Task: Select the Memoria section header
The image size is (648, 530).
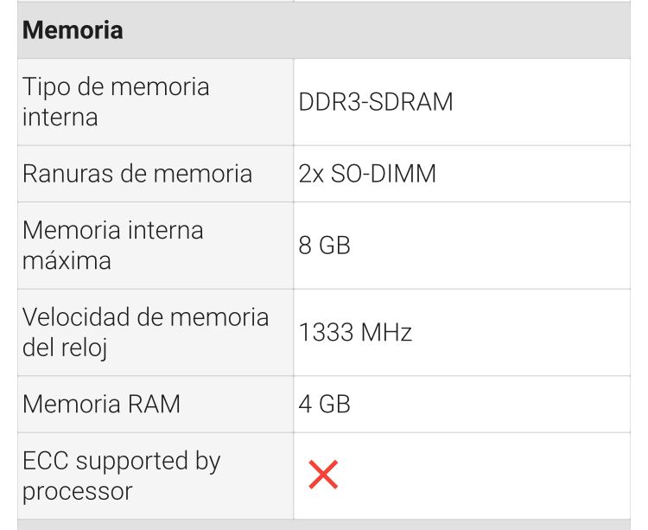Action: [x=73, y=30]
